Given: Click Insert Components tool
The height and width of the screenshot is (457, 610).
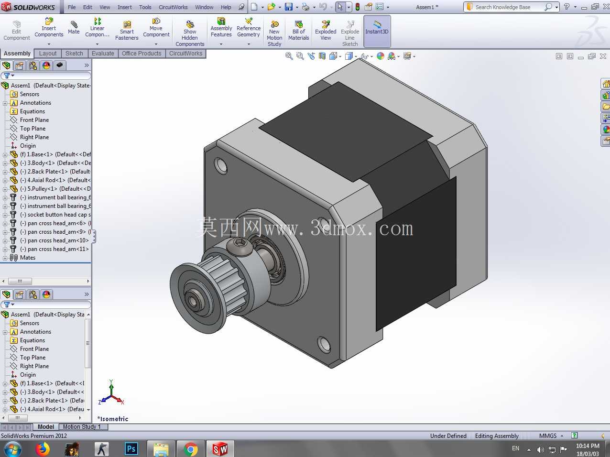Looking at the screenshot, I should coord(49,28).
